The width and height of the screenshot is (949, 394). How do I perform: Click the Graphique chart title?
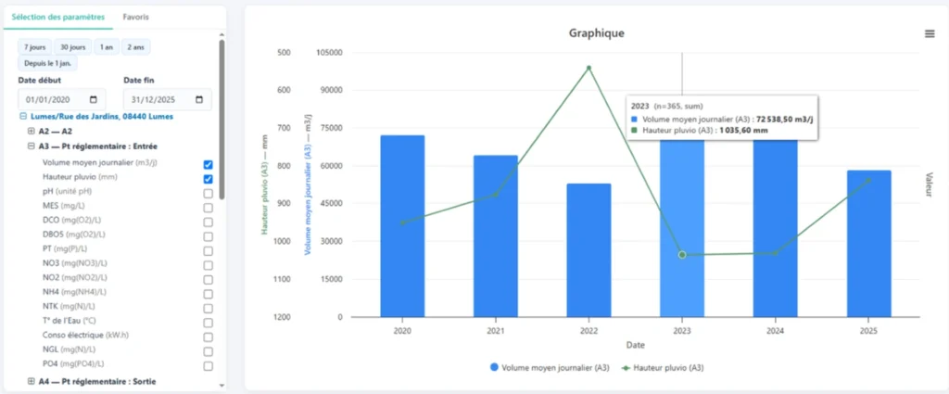coord(596,33)
